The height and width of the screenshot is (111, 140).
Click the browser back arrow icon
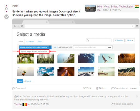click(14, 26)
